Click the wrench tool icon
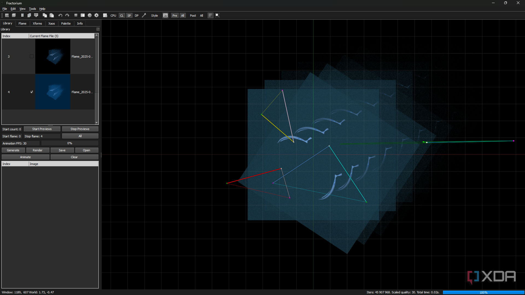525x295 pixels. pyautogui.click(x=144, y=16)
